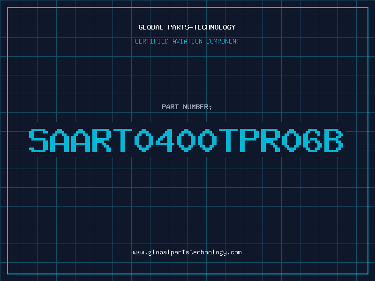This screenshot has height=281, width=375.
Task: Open the www.globalpartstechnology.com link
Action: (x=187, y=252)
